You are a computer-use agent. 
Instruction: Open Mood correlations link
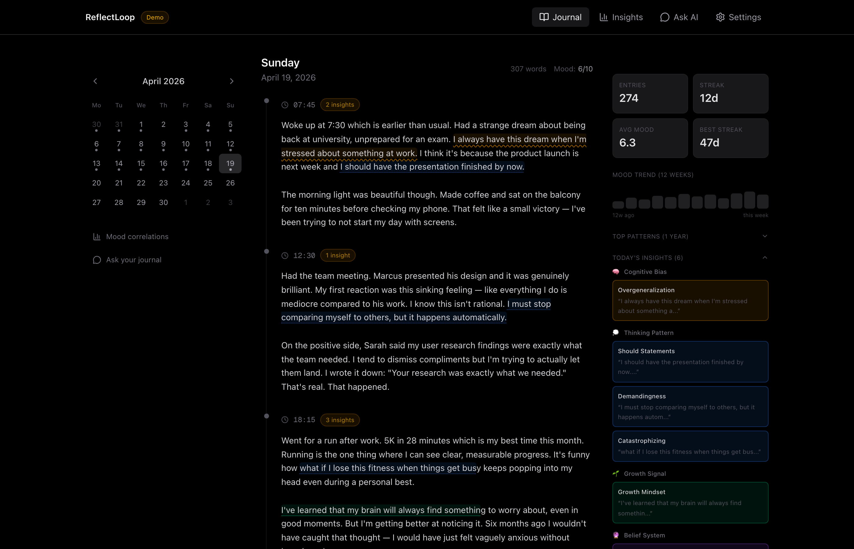(131, 237)
